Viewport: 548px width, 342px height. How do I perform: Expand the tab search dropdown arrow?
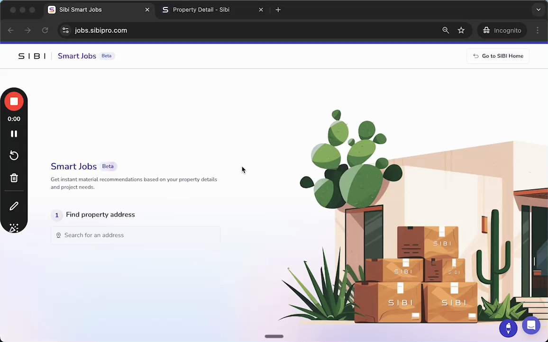coord(538,10)
